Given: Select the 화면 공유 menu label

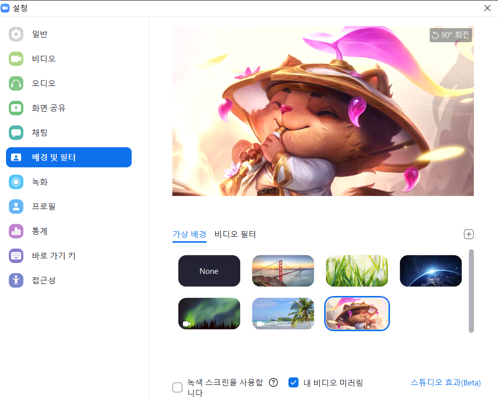Looking at the screenshot, I should pyautogui.click(x=49, y=108).
